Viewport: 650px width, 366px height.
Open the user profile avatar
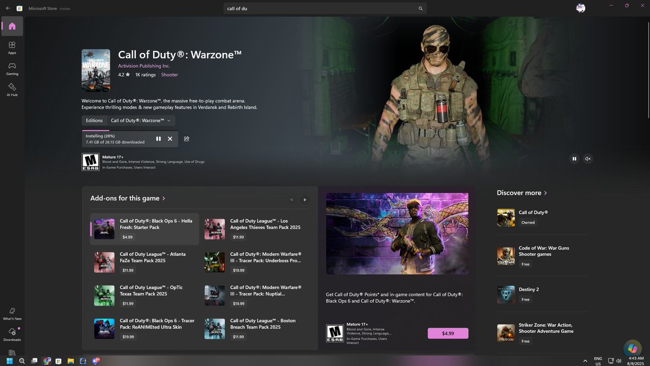click(x=580, y=8)
